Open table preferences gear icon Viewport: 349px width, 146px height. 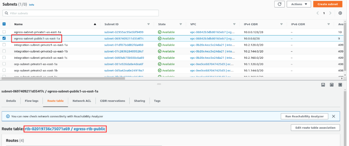point(340,13)
